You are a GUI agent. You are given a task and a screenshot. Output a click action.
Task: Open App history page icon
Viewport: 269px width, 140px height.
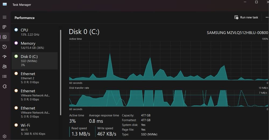(5, 47)
